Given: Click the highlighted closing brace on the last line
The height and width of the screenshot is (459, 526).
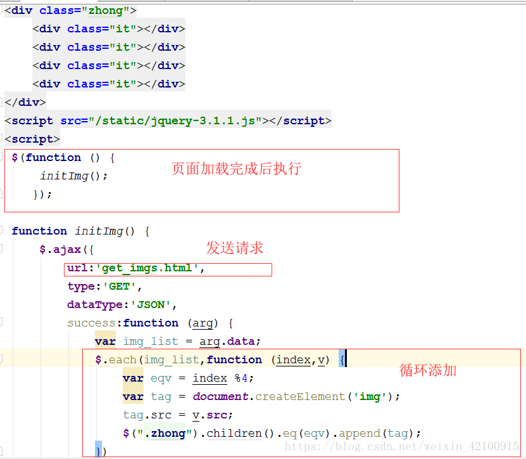Looking at the screenshot, I should pos(98,451).
